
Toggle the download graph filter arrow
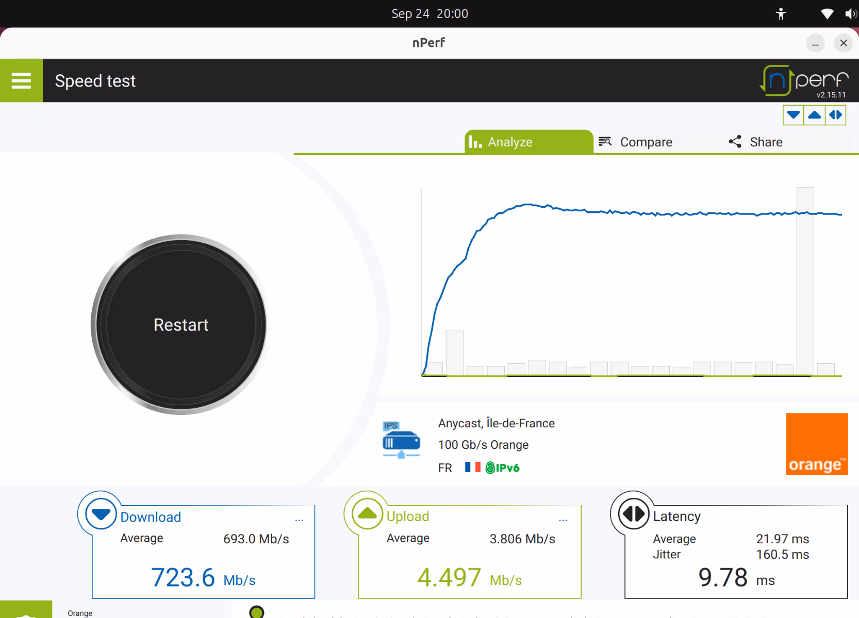point(794,115)
